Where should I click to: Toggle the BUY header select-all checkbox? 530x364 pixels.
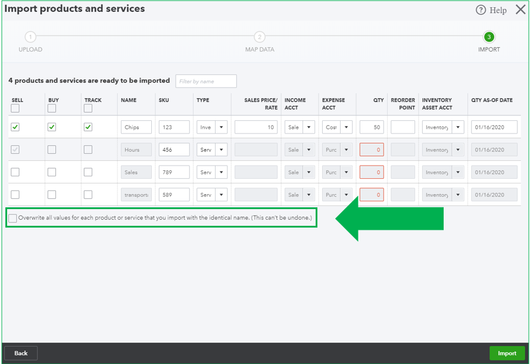click(x=52, y=108)
